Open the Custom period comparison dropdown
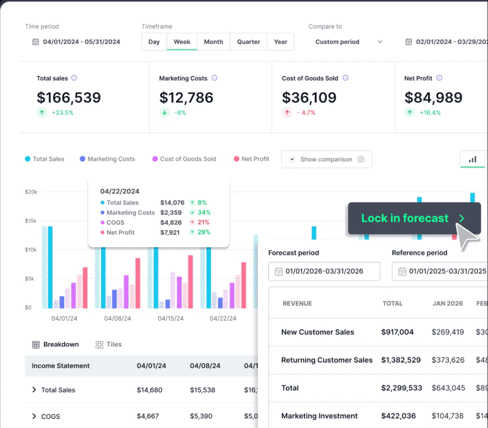The height and width of the screenshot is (428, 488). 349,42
